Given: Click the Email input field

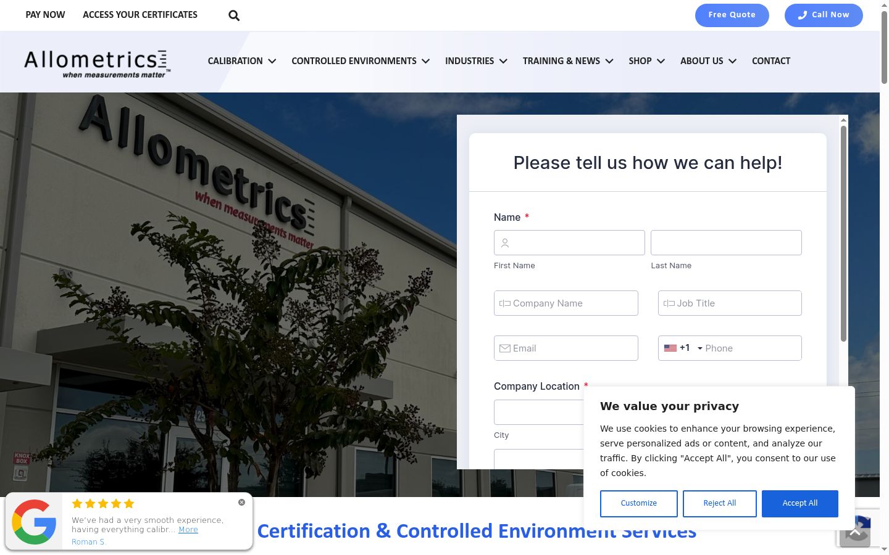Looking at the screenshot, I should (x=566, y=348).
